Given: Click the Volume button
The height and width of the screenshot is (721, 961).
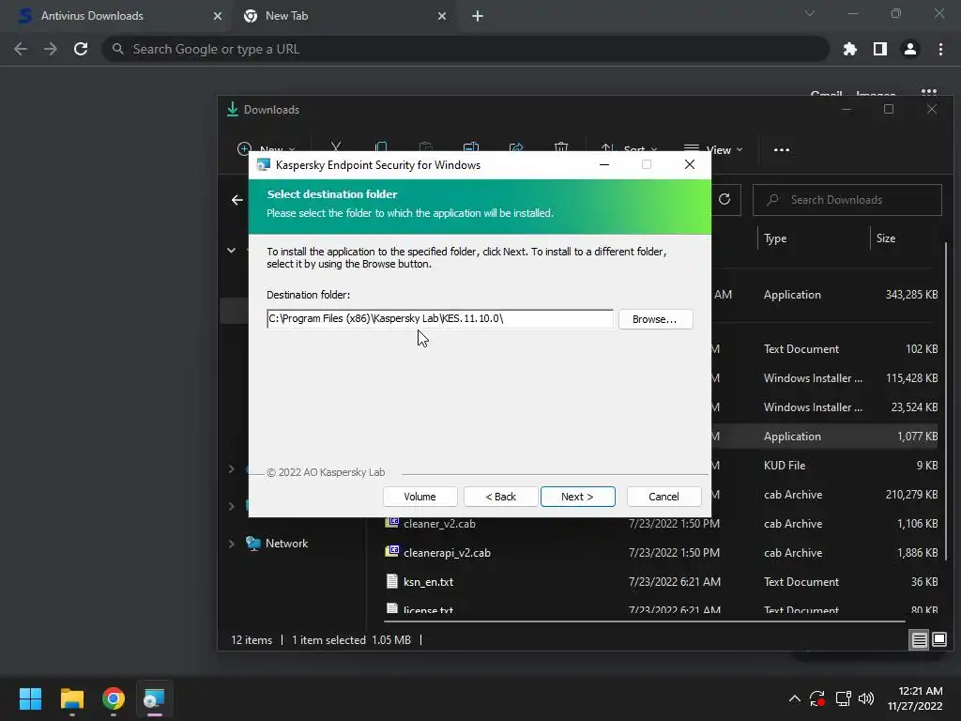Looking at the screenshot, I should 419,497.
